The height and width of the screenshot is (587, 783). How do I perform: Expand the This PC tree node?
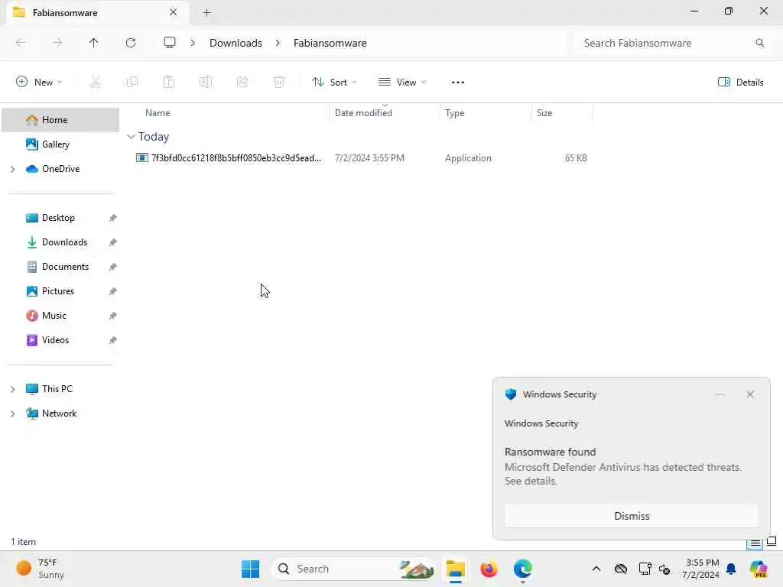tap(12, 389)
